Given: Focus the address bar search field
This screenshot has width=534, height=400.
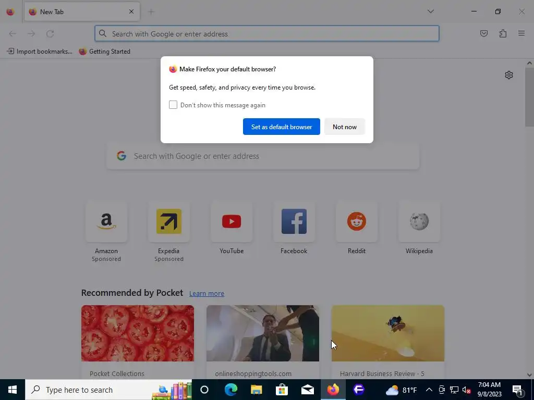Looking at the screenshot, I should pos(267,34).
